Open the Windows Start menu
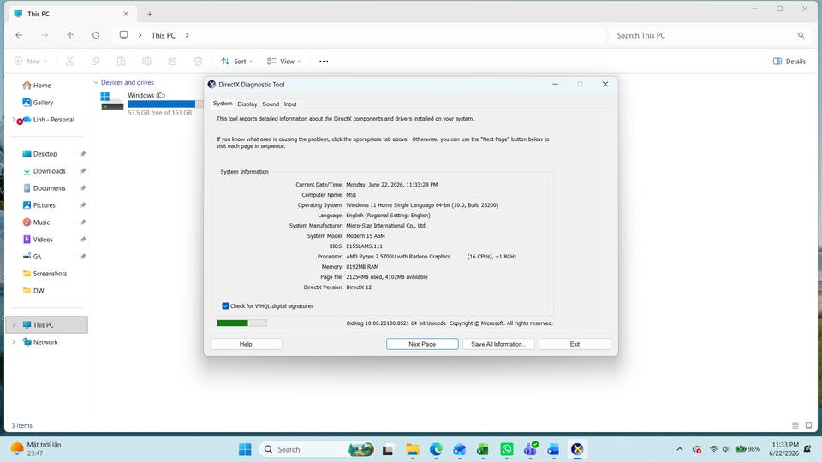 click(x=245, y=449)
